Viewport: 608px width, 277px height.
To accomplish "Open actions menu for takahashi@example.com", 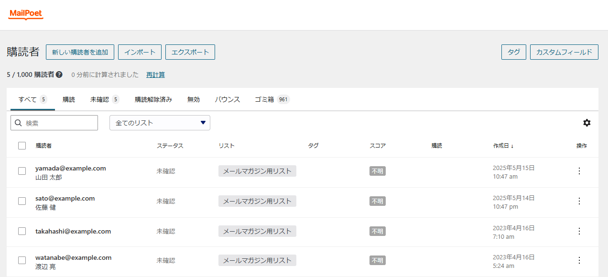I will [x=579, y=231].
